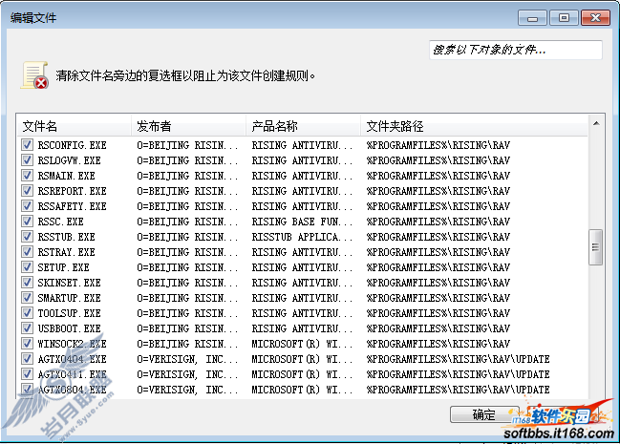Select the RSSC.EXE file name

[x=60, y=222]
